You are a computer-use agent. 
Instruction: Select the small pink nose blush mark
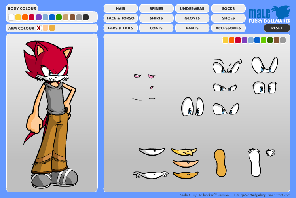pyautogui.click(x=152, y=87)
